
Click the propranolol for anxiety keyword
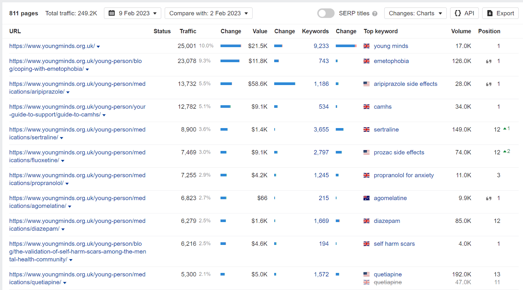404,175
